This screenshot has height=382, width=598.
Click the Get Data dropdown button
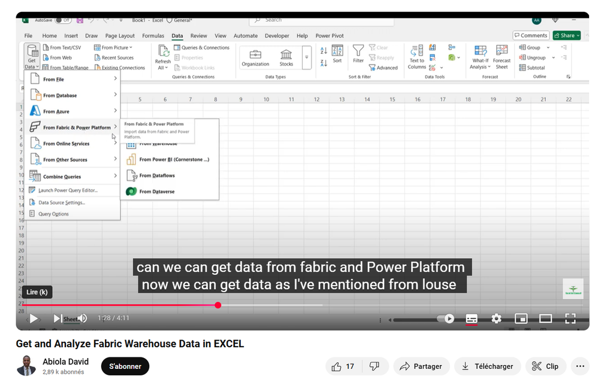[x=32, y=57]
